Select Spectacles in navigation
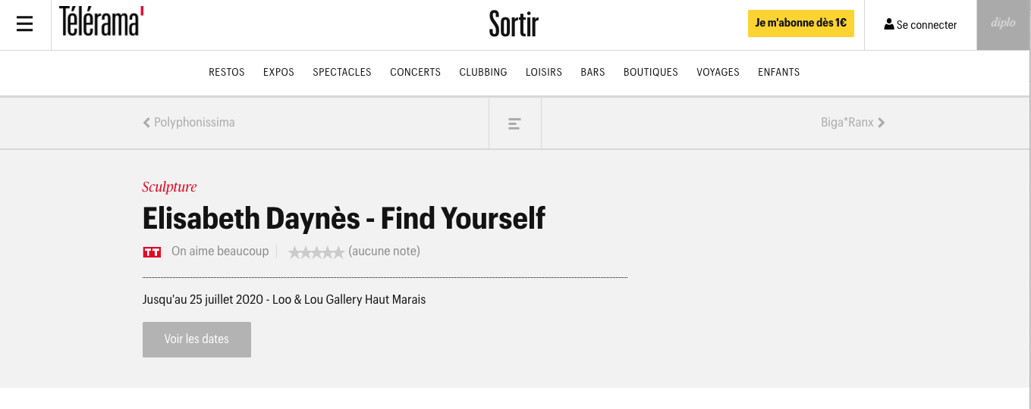This screenshot has width=1031, height=409. pyautogui.click(x=342, y=73)
